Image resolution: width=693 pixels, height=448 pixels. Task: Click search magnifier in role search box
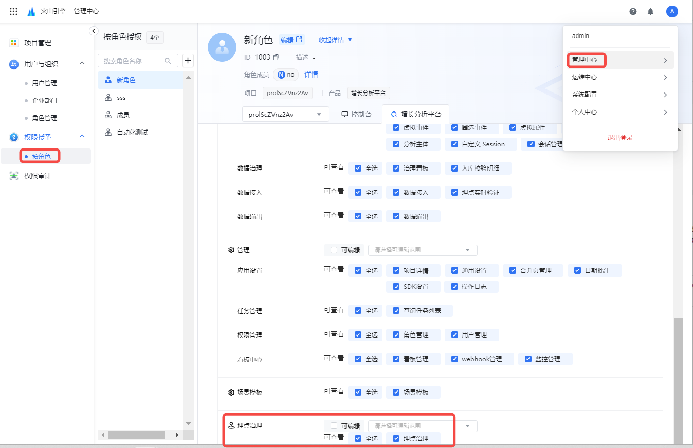(x=168, y=61)
